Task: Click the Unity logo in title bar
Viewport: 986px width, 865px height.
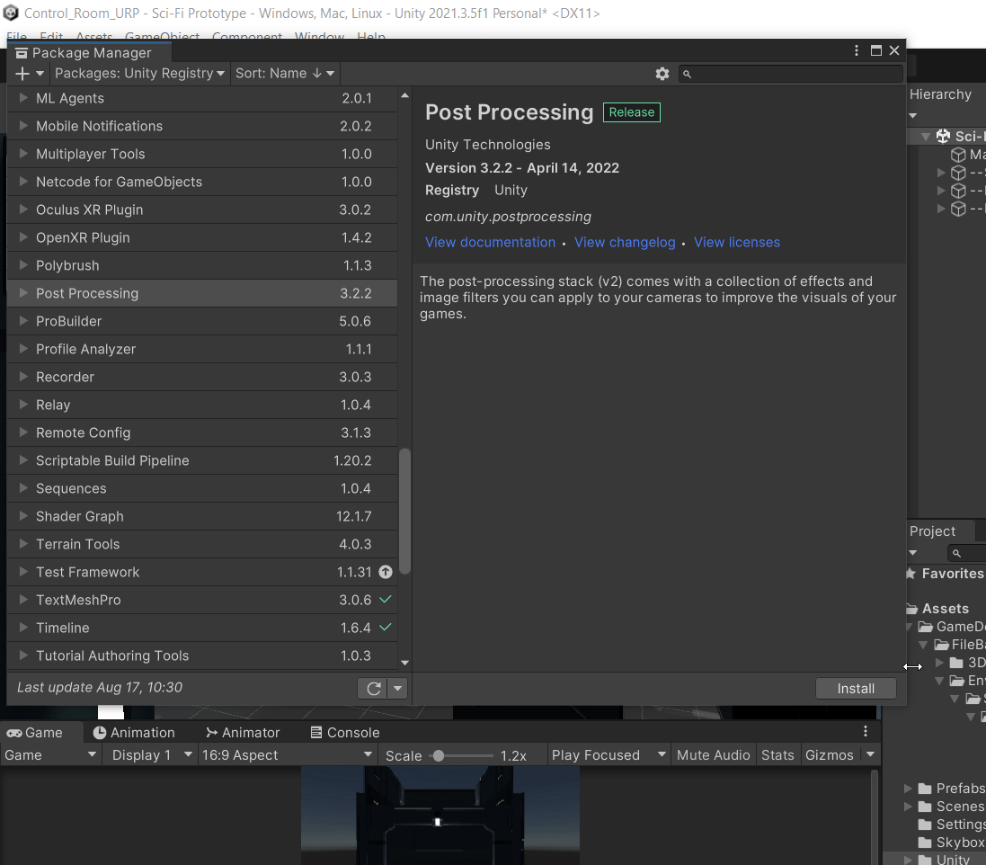Action: click(11, 13)
